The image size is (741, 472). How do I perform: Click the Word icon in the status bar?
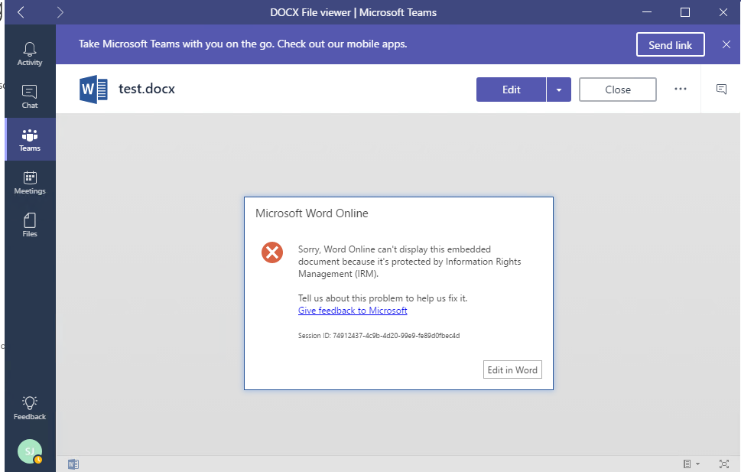point(73,464)
